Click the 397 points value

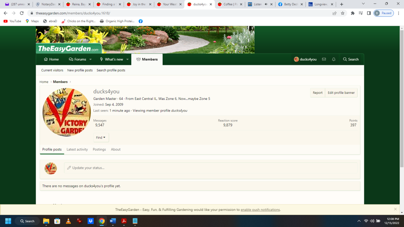[x=353, y=125]
